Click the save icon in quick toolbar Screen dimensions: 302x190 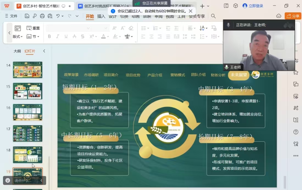tap(27, 16)
